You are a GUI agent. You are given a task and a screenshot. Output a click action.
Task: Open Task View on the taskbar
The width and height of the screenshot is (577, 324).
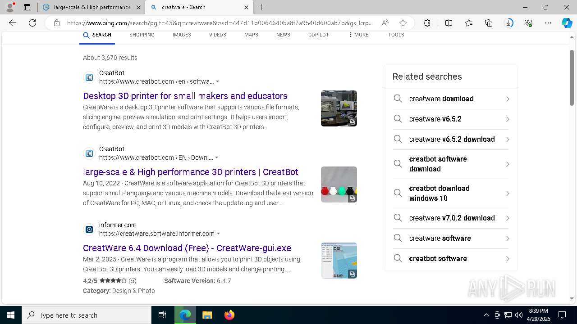[x=162, y=315]
